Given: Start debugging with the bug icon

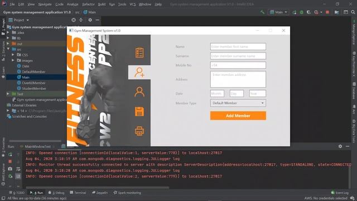Looking at the screenshot, I should click(x=301, y=12).
